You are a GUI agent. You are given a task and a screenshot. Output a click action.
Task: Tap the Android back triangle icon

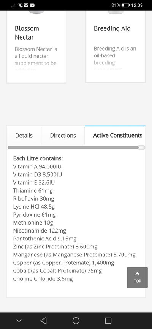pyautogui.click(x=43, y=320)
